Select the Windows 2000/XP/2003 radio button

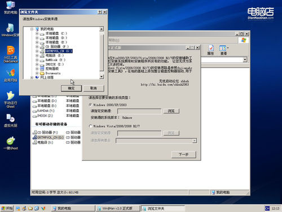[x=91, y=105]
